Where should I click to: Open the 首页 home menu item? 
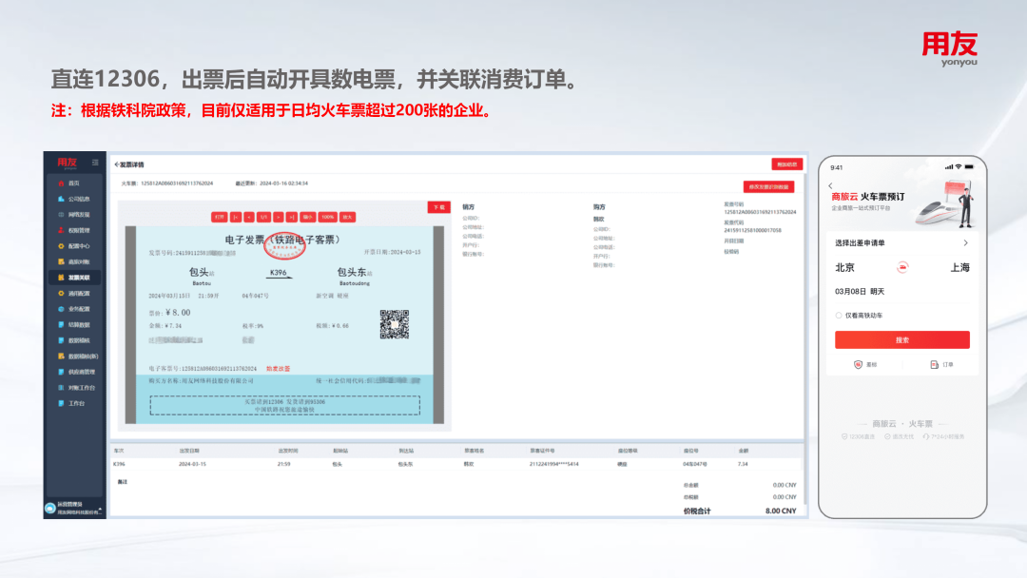[68, 183]
